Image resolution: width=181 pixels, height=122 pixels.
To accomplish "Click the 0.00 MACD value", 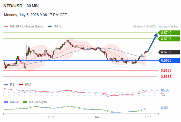I will coord(164,108).
